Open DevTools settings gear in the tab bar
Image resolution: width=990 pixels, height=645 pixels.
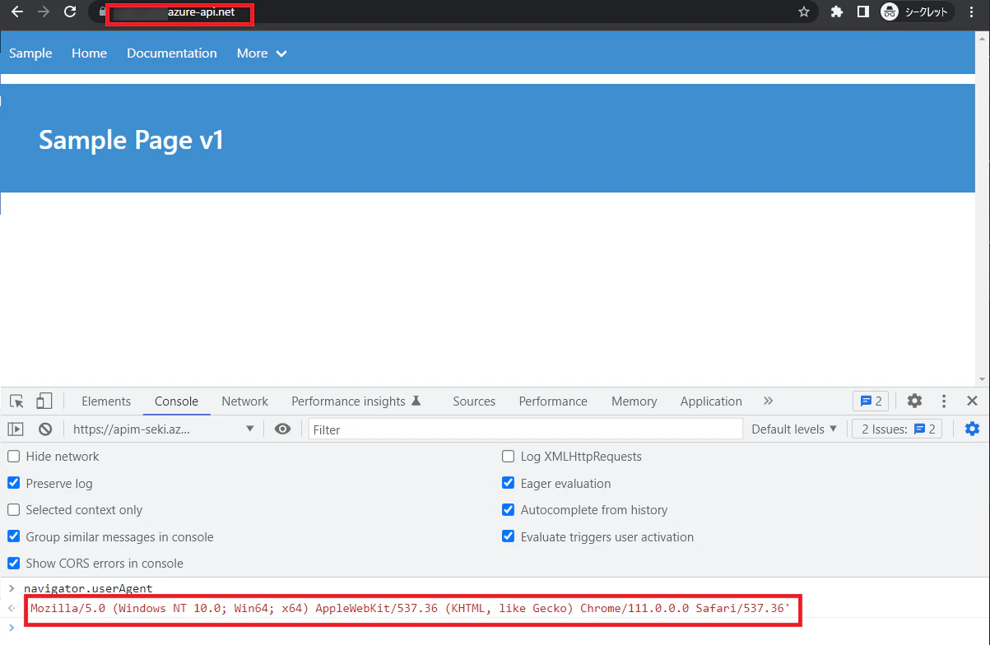click(x=914, y=401)
